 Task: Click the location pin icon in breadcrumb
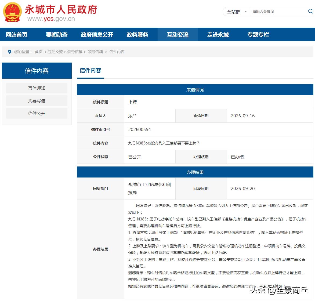[x=9, y=52]
